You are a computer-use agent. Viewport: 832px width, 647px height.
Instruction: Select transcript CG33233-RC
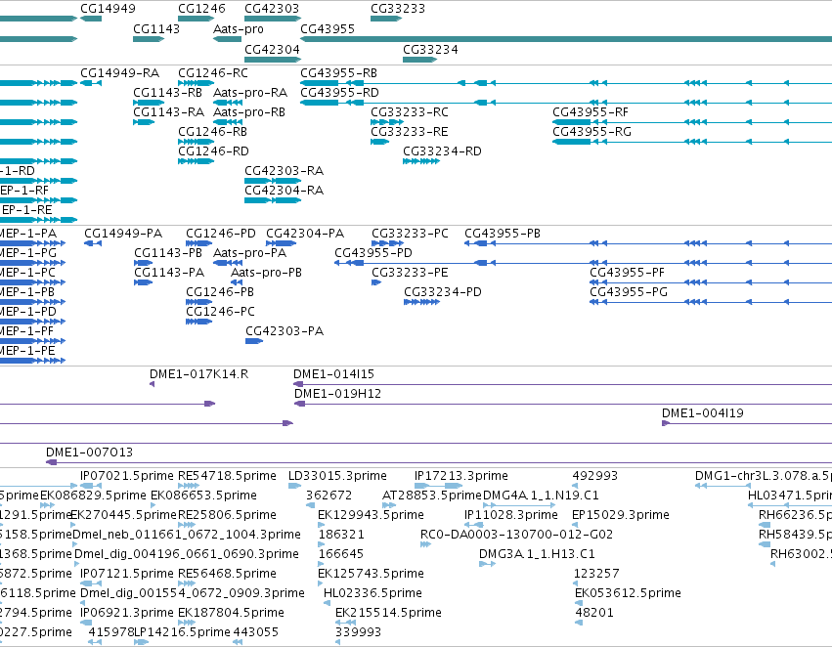[x=409, y=111]
